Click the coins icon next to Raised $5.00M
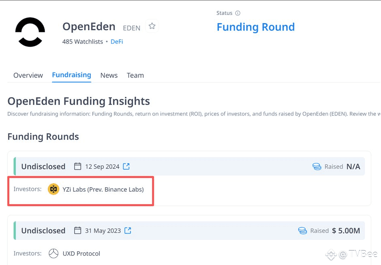 point(302,231)
